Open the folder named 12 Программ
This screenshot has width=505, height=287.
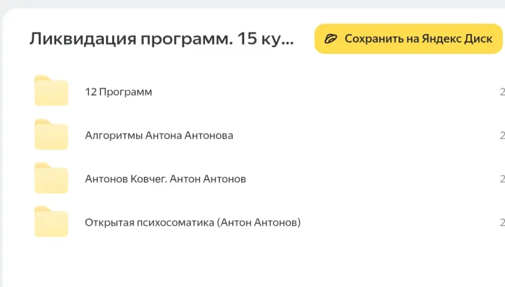(118, 92)
